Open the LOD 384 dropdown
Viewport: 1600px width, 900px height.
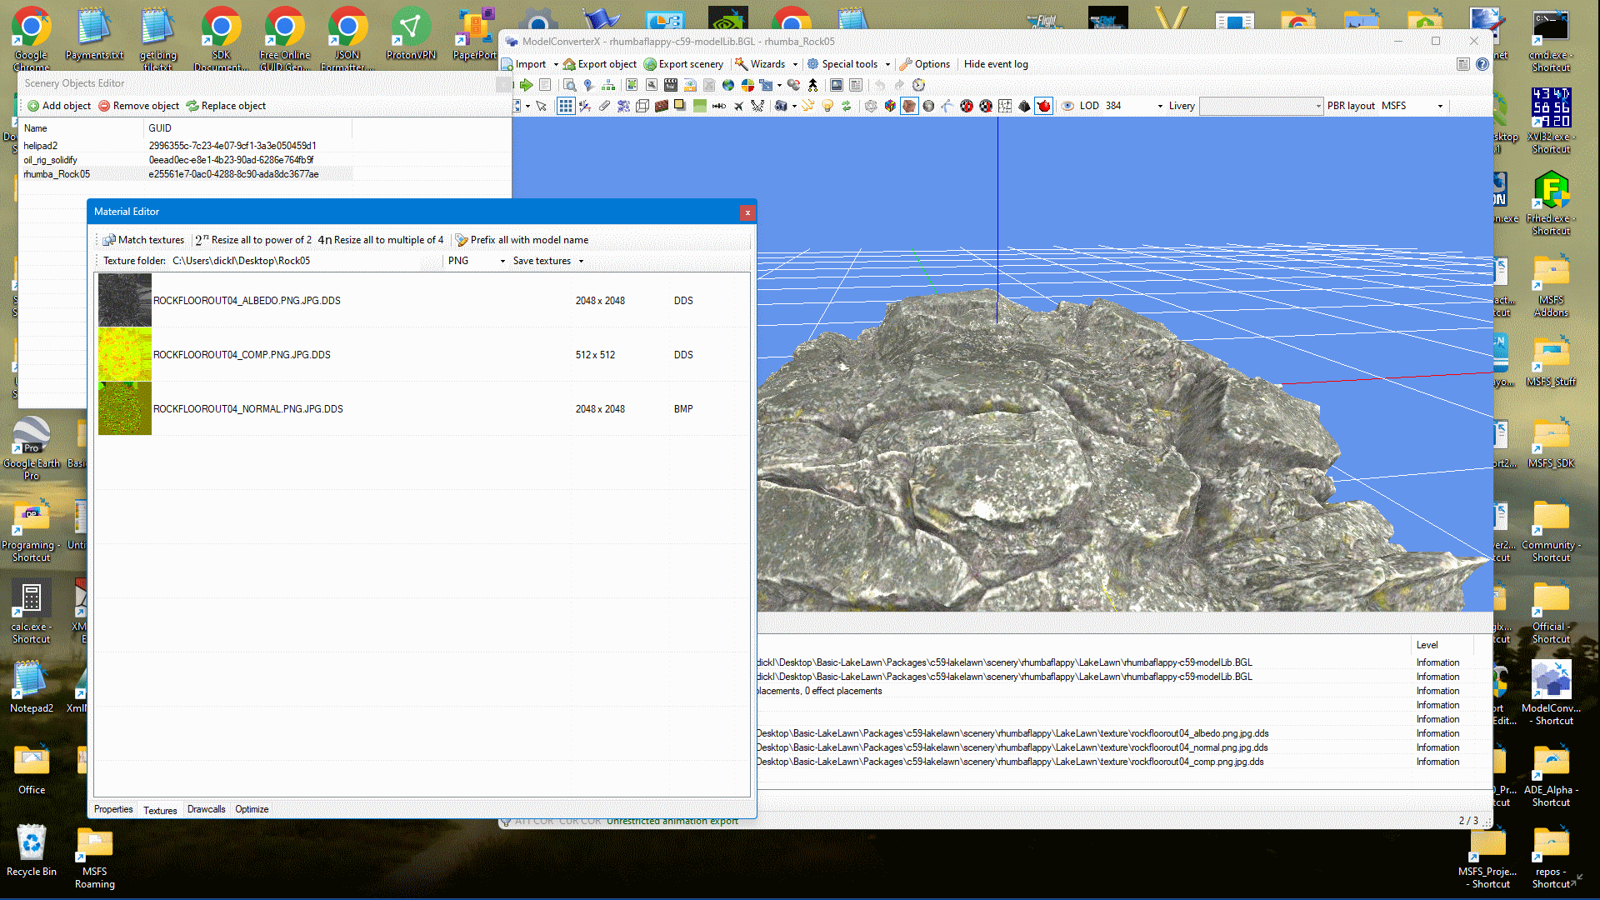click(x=1159, y=106)
